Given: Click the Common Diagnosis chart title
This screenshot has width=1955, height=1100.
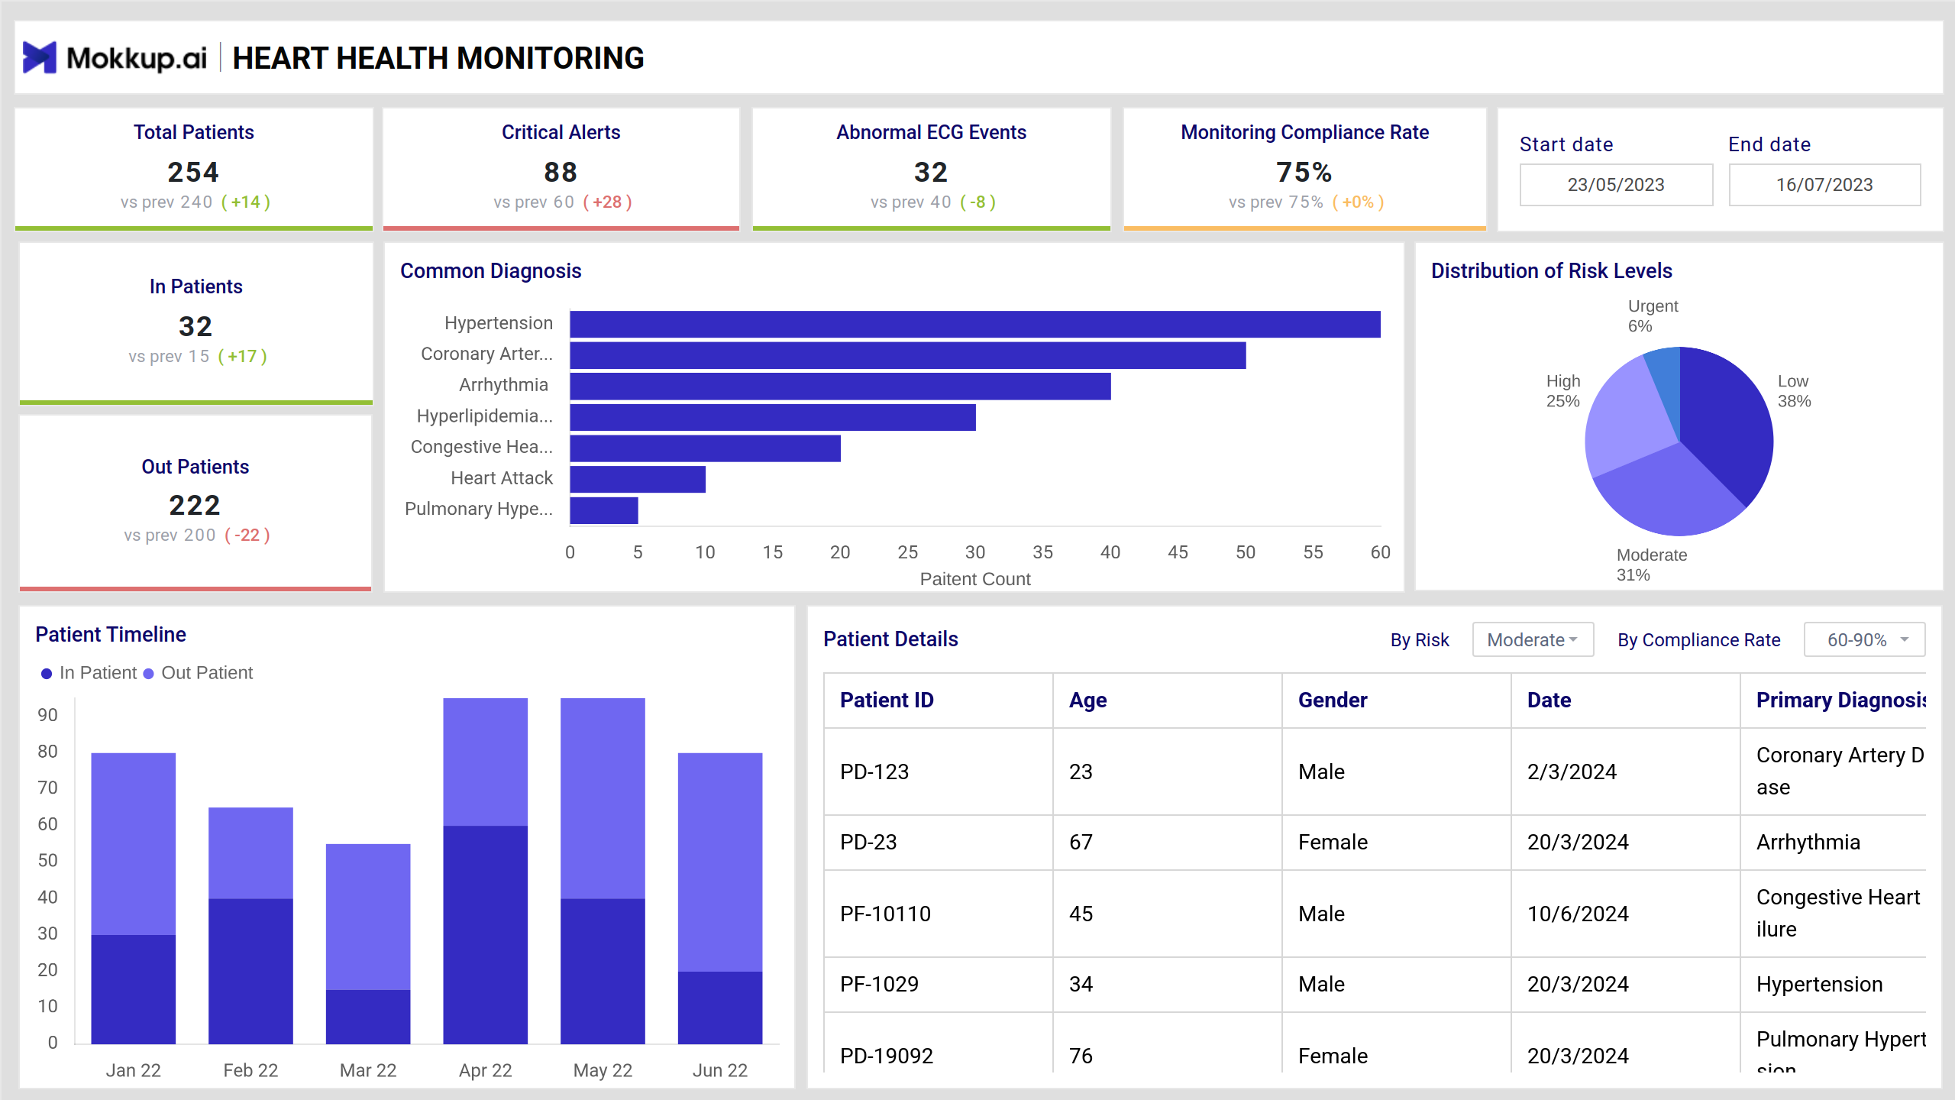Looking at the screenshot, I should click(x=490, y=271).
